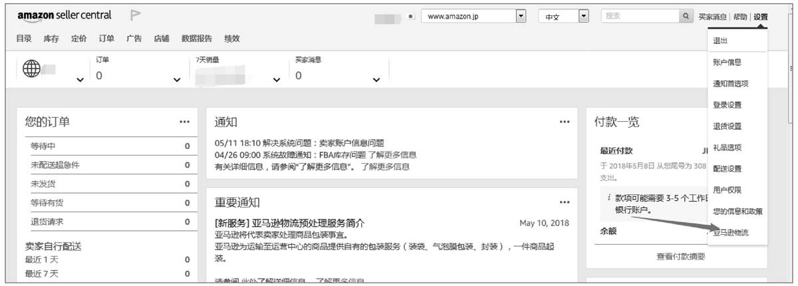Select 您的信息和政策 from settings menu
798x286 pixels.
(737, 211)
